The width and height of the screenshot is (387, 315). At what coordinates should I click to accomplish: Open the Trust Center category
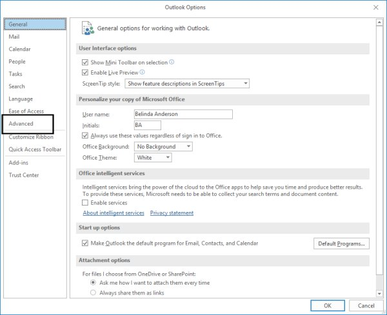(35, 175)
